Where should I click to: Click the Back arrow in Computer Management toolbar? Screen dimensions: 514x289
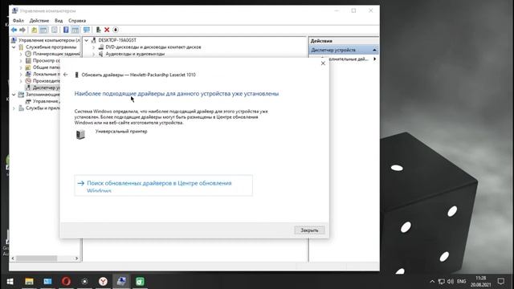pyautogui.click(x=14, y=30)
